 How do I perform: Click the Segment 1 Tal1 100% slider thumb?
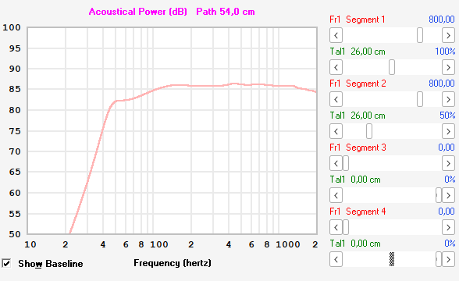click(x=392, y=67)
